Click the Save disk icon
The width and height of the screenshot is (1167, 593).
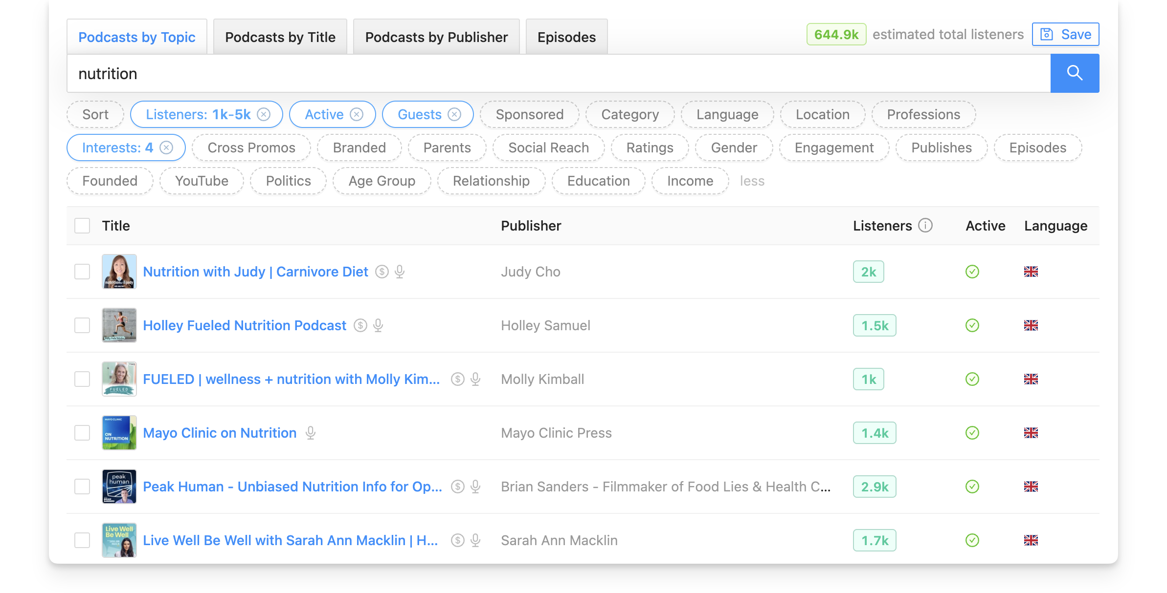point(1047,34)
